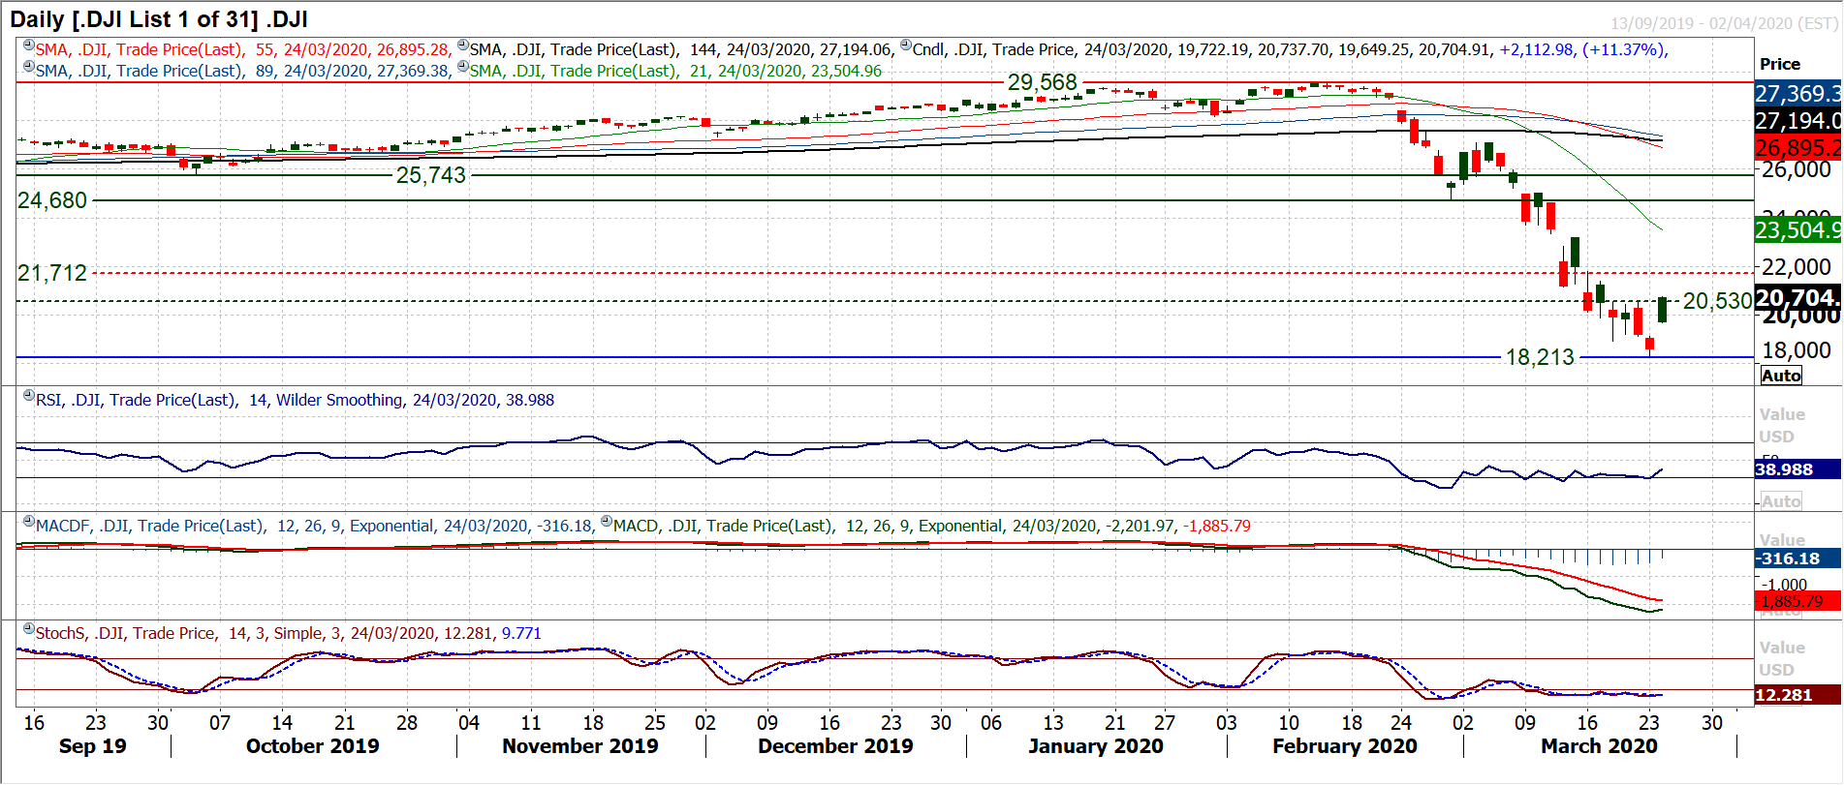Click the RSI value tag 38.988 on axis
The width and height of the screenshot is (1844, 785).
point(1797,469)
